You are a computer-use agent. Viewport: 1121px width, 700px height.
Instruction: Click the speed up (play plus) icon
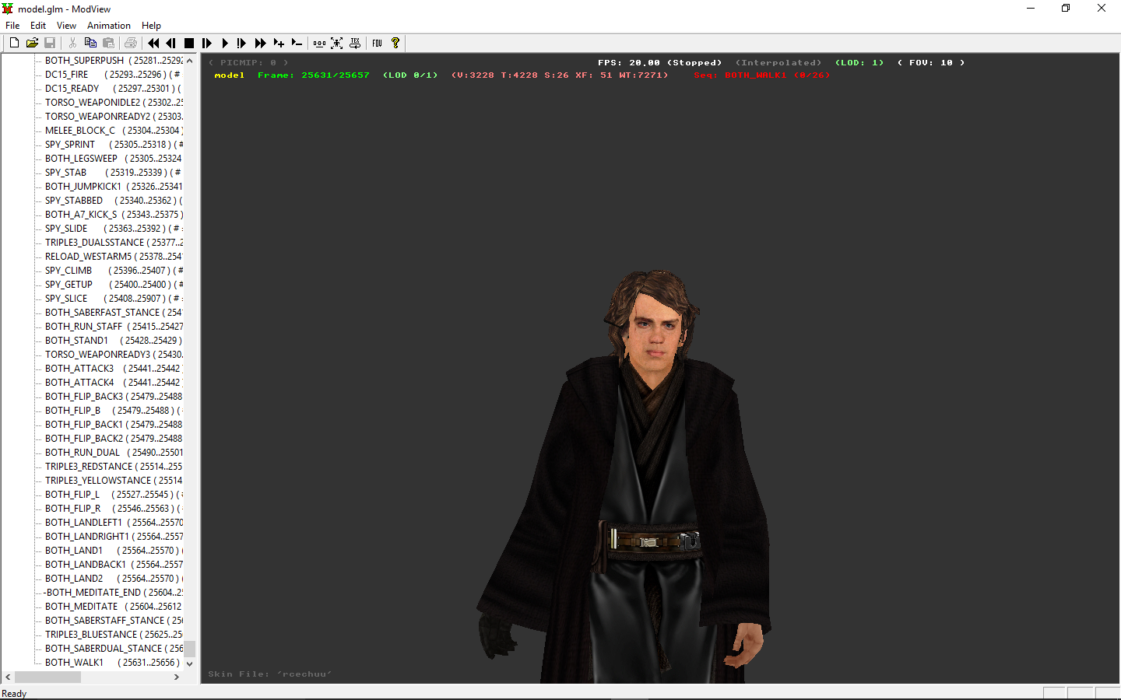[x=279, y=43]
